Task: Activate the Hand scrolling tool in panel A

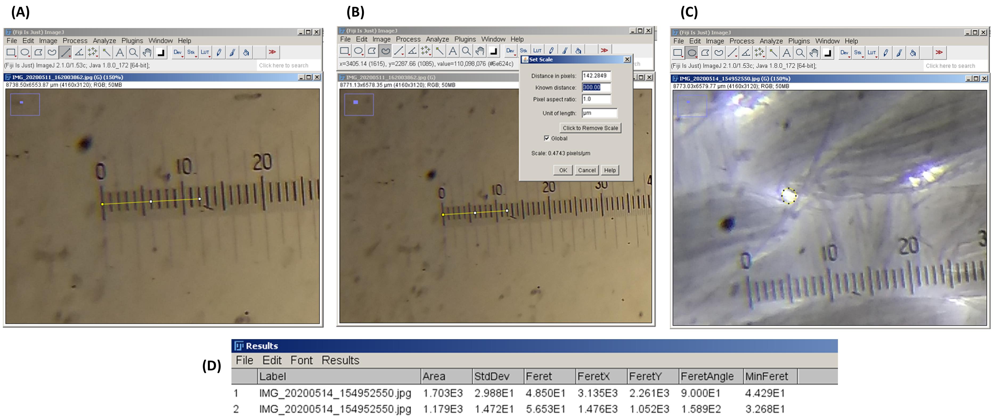Action: [x=147, y=52]
